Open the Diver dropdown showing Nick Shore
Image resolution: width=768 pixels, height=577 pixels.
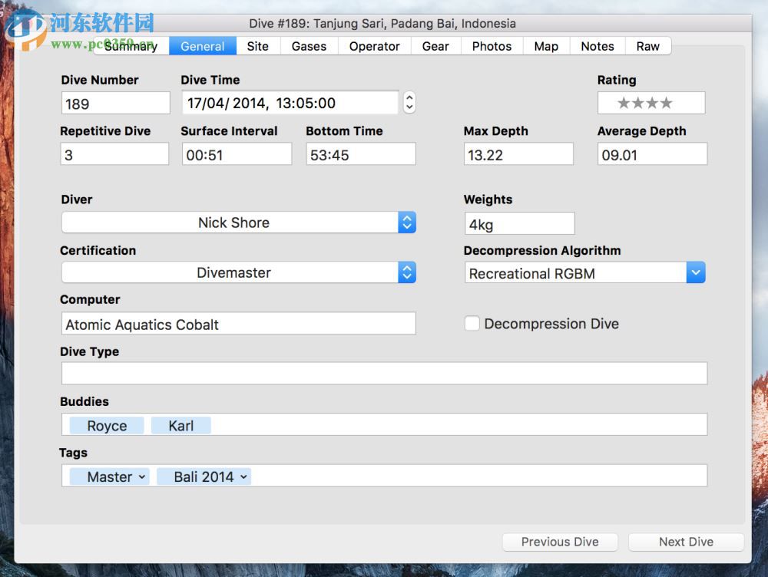407,222
